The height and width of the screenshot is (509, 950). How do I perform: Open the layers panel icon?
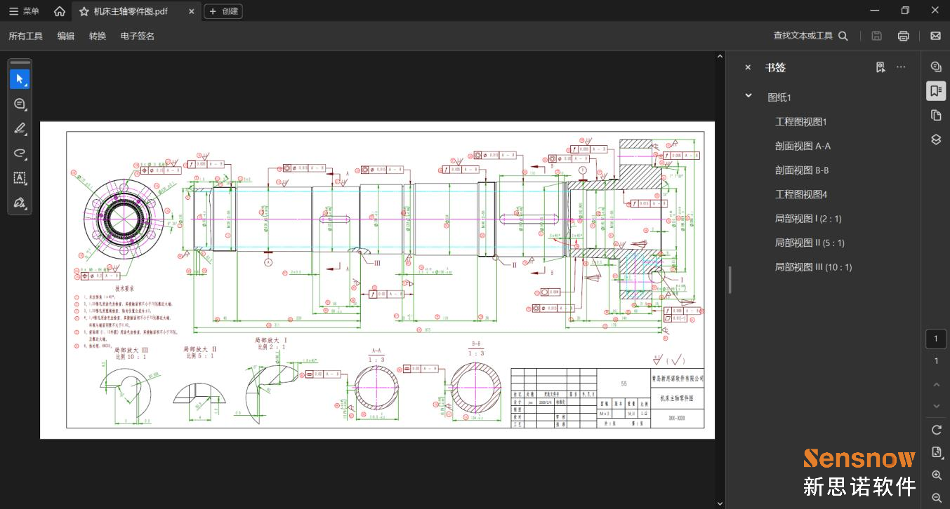(x=935, y=140)
